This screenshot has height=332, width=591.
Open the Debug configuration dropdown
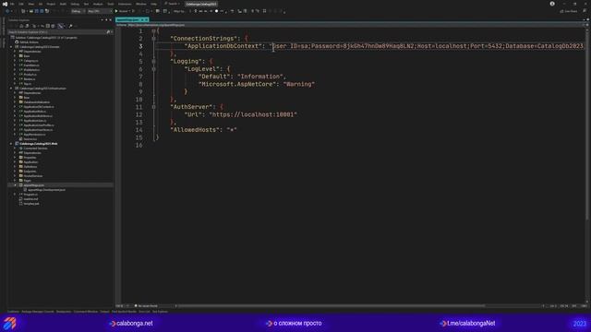[78, 11]
